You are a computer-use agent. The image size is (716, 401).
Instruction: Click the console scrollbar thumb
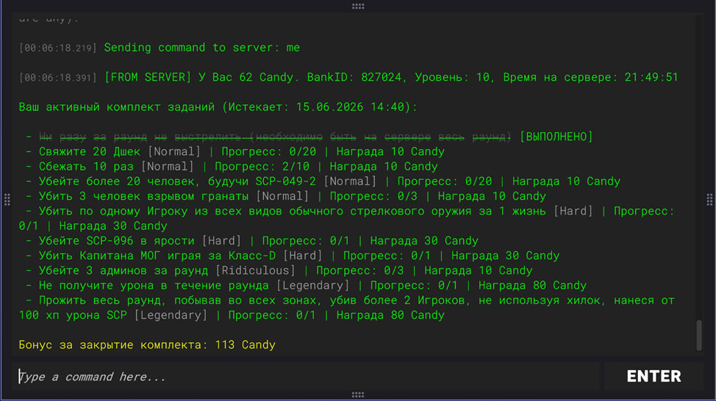(698, 336)
